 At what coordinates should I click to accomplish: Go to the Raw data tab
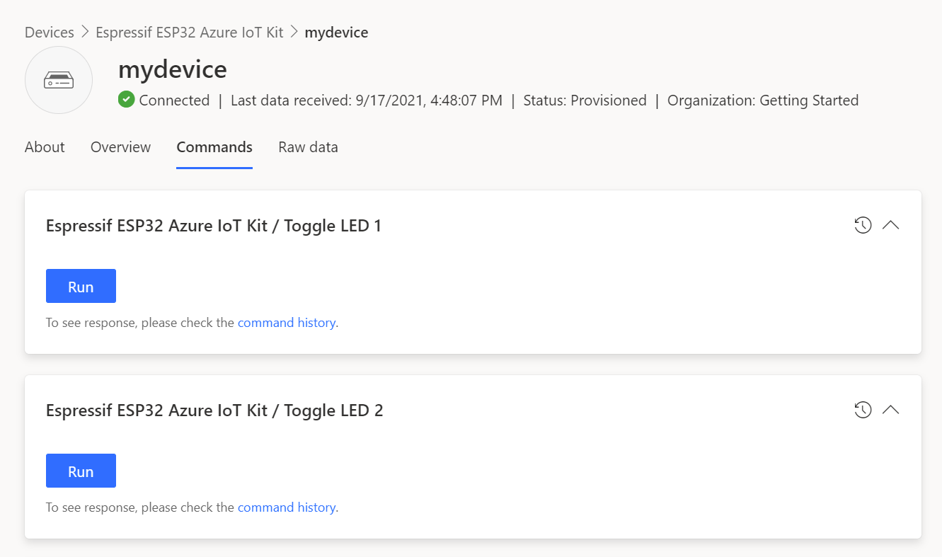[x=308, y=147]
